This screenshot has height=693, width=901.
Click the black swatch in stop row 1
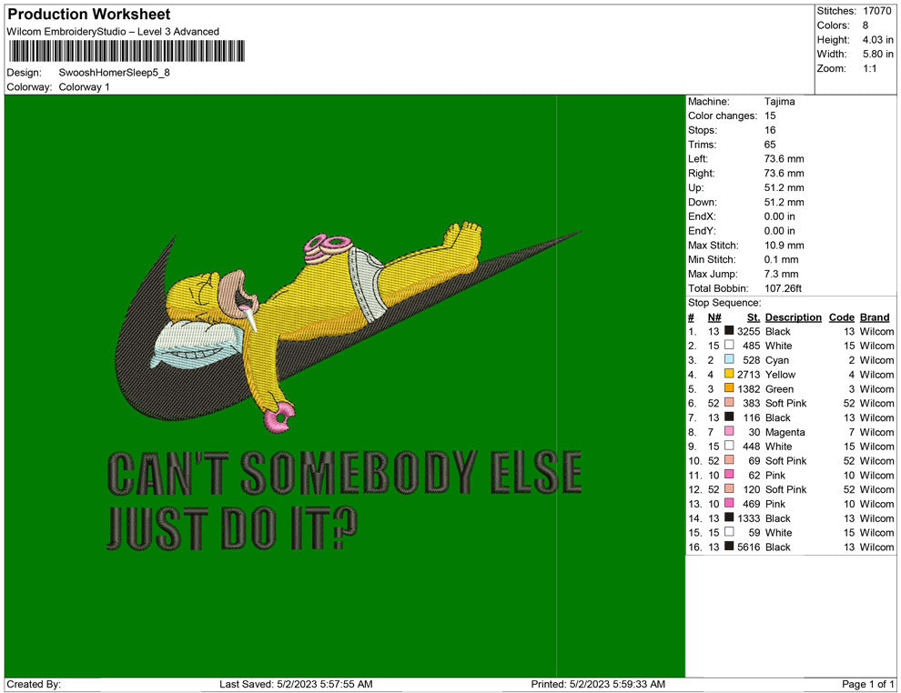tap(729, 331)
